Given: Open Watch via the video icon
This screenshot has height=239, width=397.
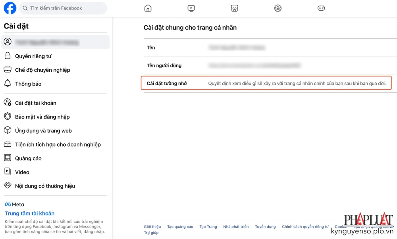Looking at the screenshot, I should click(x=191, y=8).
